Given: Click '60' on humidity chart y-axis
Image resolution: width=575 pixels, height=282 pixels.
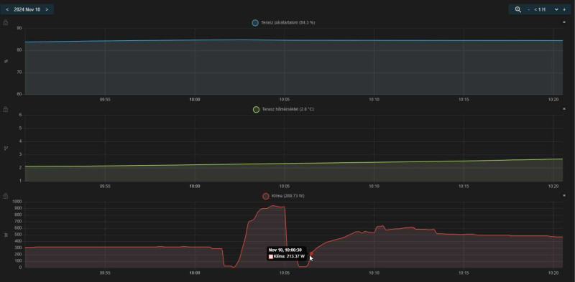Looking at the screenshot, I should 19,94.
